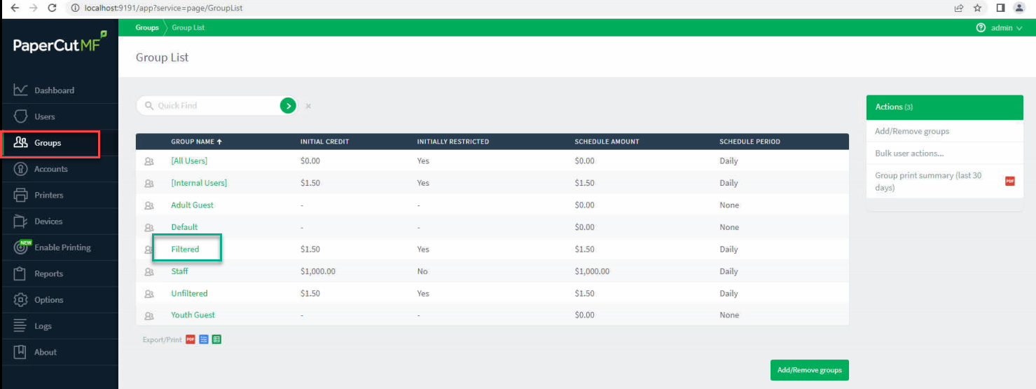Export group list as PDF icon
The height and width of the screenshot is (389, 1036).
tap(190, 340)
